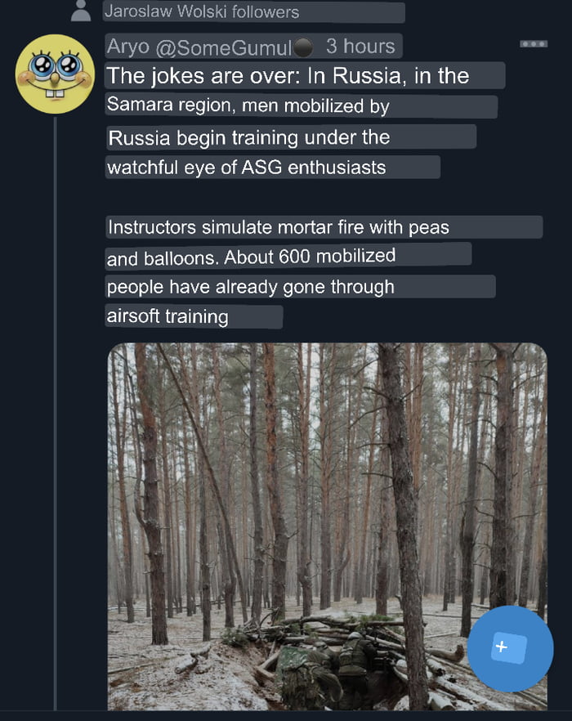Click text line 'Samara region, men mobilized by'
572x721 pixels.
[248, 105]
